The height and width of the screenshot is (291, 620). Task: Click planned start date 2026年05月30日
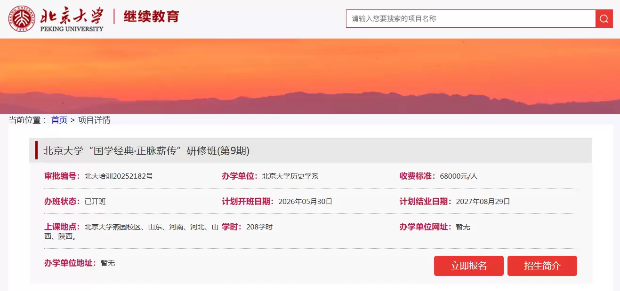pos(306,202)
